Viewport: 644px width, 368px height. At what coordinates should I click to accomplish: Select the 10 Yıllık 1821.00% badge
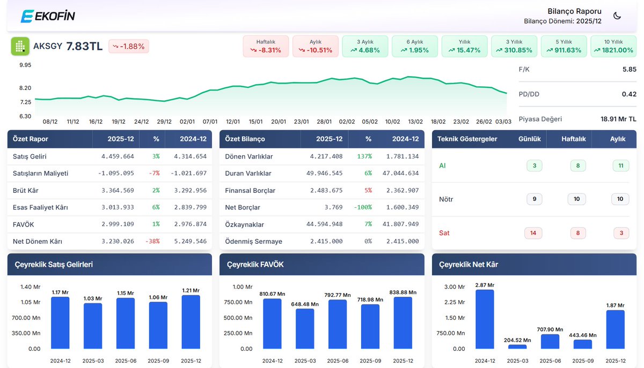pyautogui.click(x=613, y=46)
